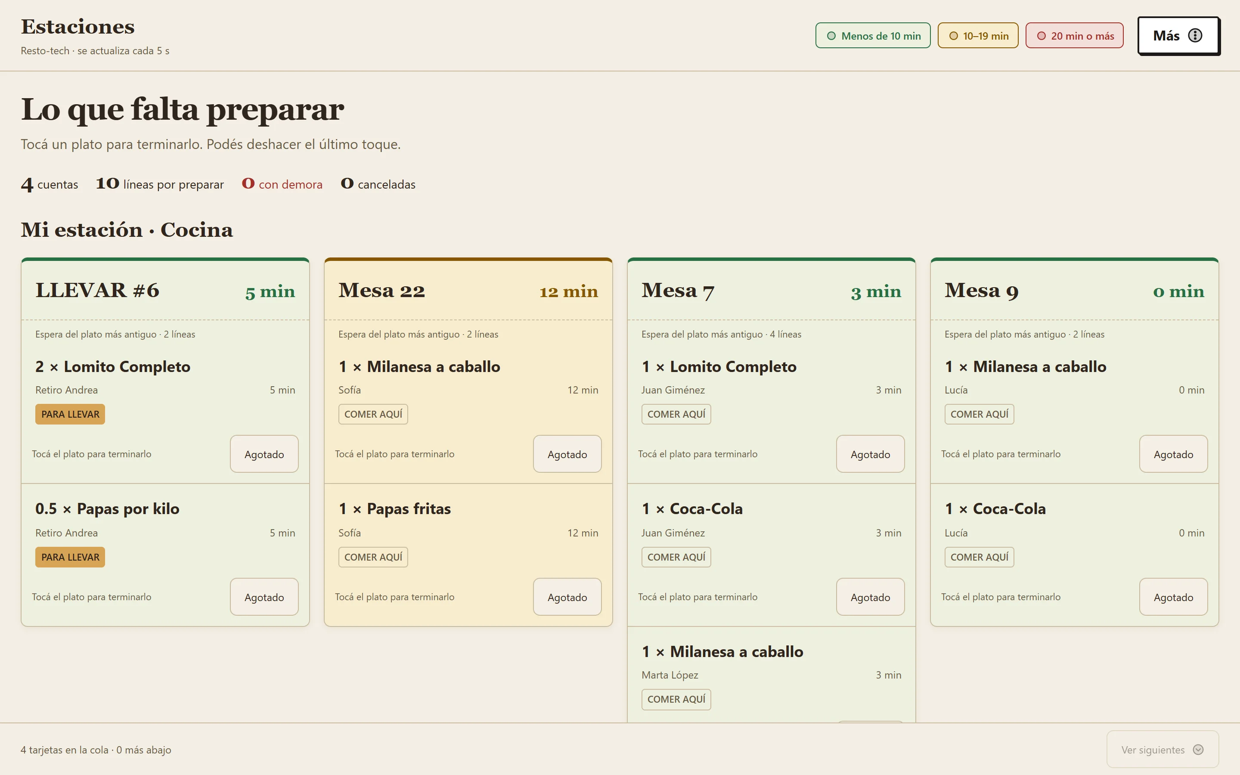Click the Mesa 7 card header
1240x775 pixels.
771,291
